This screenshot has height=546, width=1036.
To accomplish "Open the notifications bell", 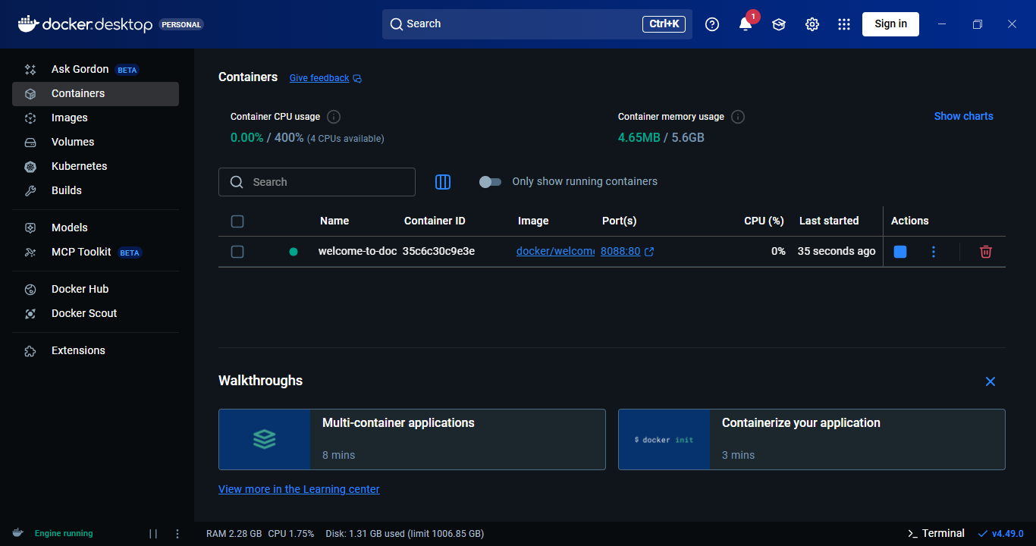I will pyautogui.click(x=745, y=24).
